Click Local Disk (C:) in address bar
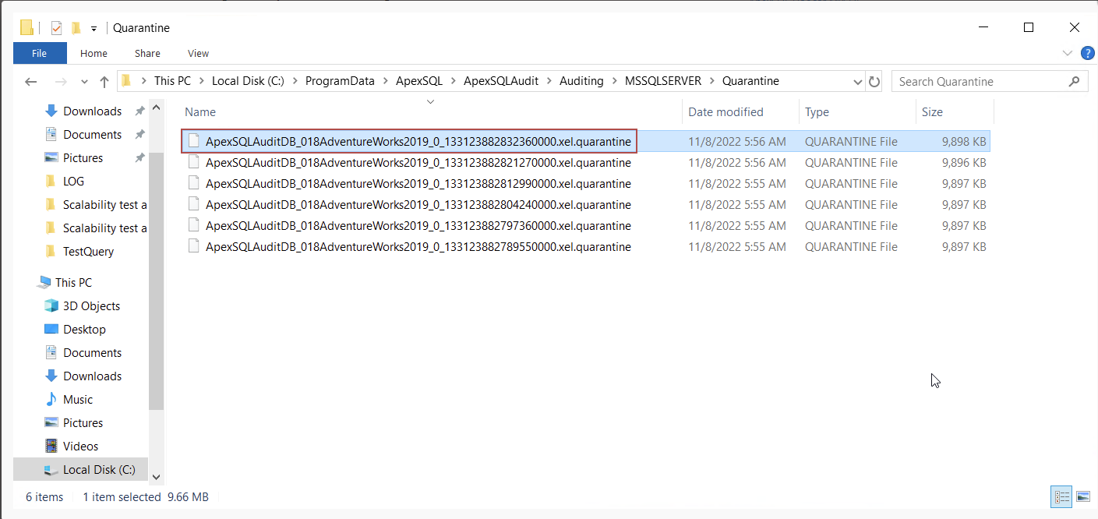 pos(249,81)
